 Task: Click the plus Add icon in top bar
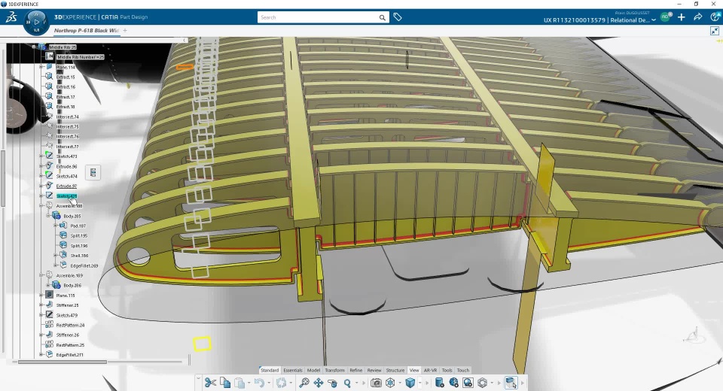click(681, 17)
